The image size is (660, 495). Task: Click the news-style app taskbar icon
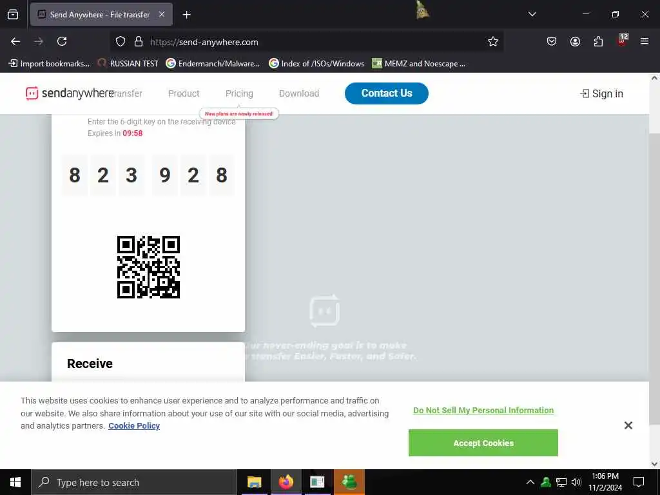317,482
